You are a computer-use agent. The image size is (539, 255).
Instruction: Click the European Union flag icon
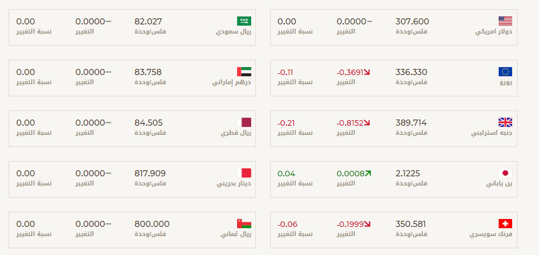(505, 72)
